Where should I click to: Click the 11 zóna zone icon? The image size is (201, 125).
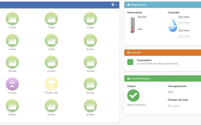pyautogui.click(x=51, y=62)
